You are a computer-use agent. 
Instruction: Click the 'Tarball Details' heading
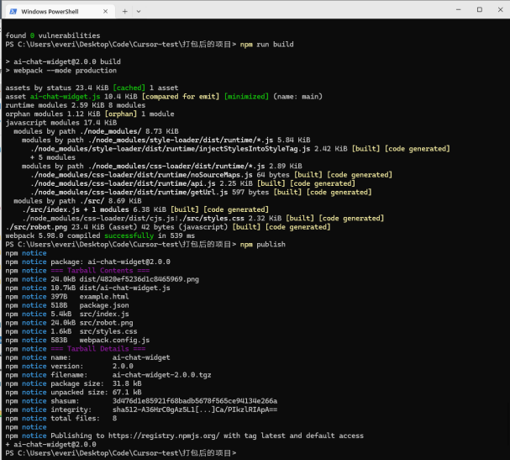click(x=98, y=349)
